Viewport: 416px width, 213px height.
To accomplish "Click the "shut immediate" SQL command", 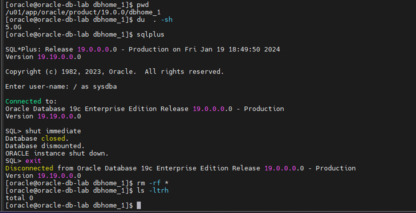I will [x=53, y=131].
